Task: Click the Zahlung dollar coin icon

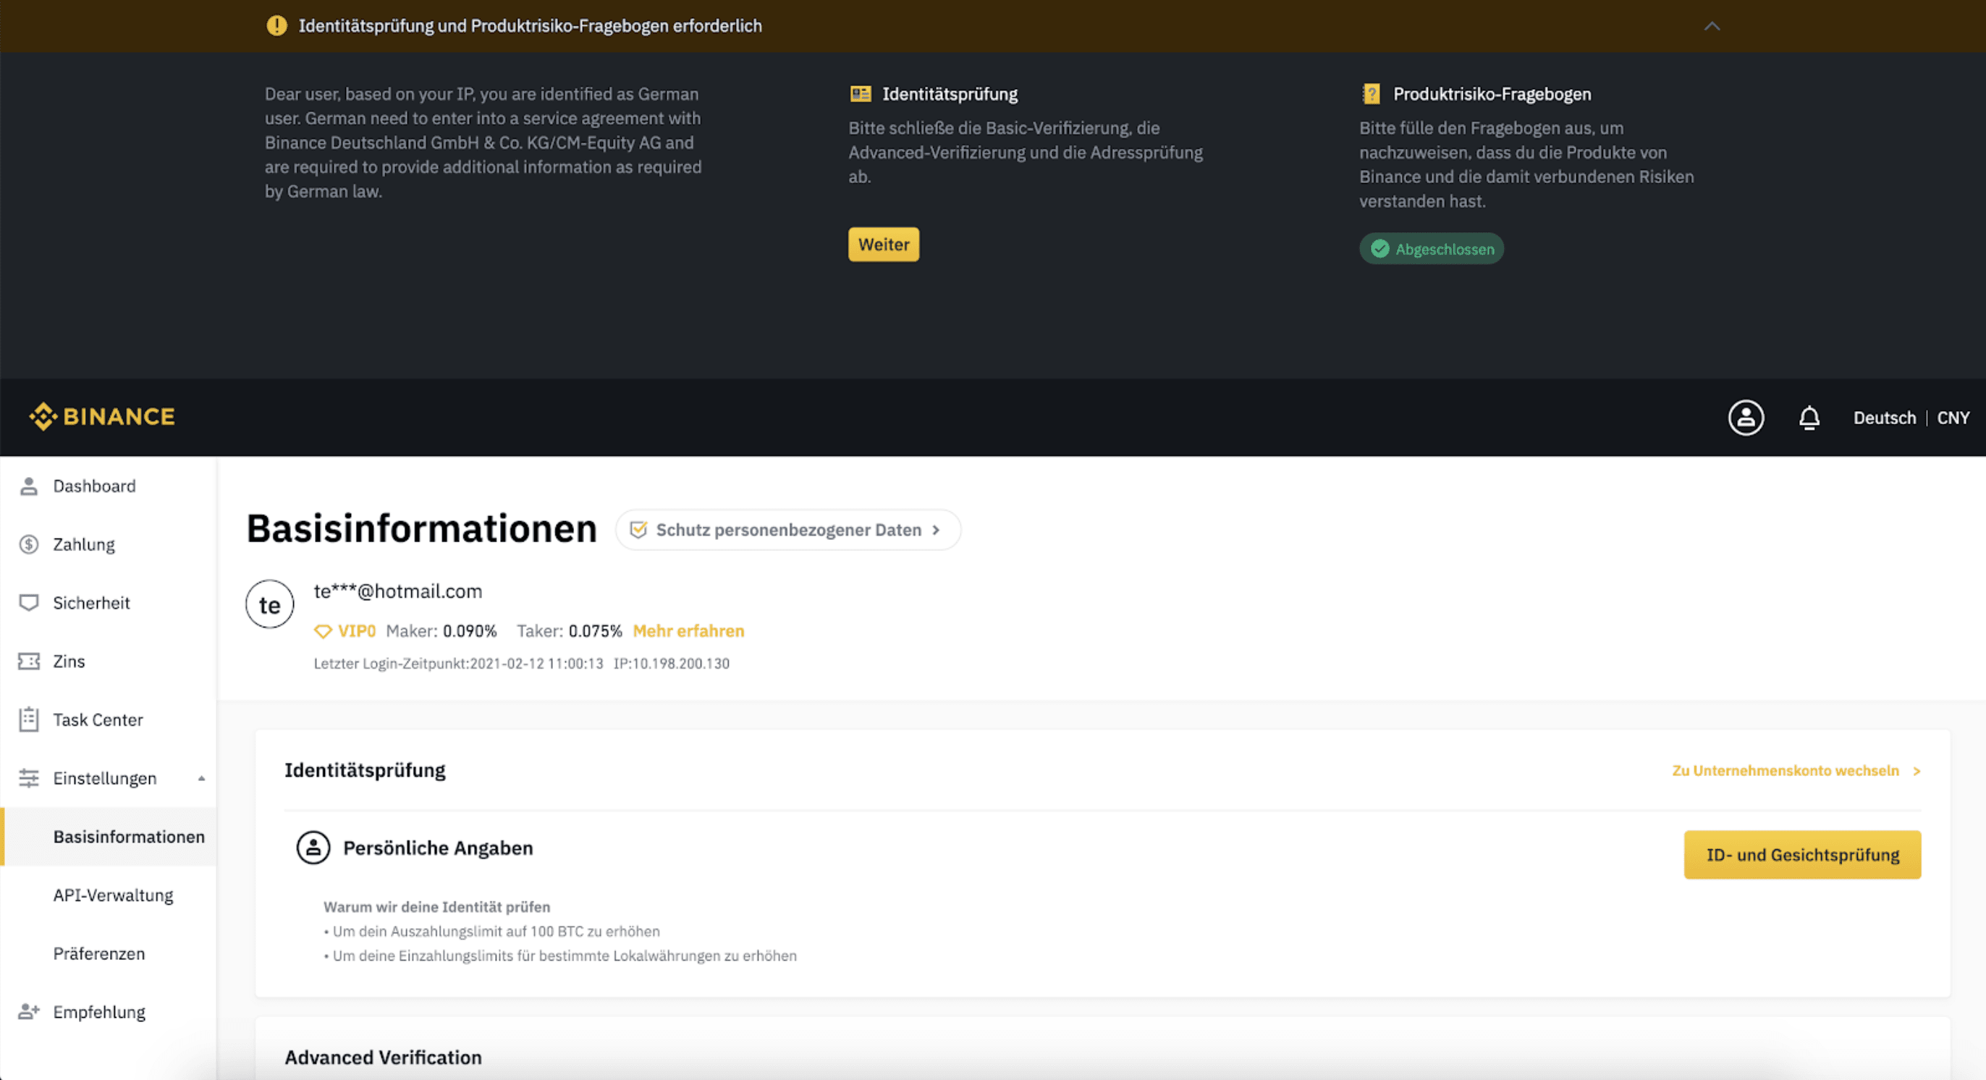Action: point(28,544)
